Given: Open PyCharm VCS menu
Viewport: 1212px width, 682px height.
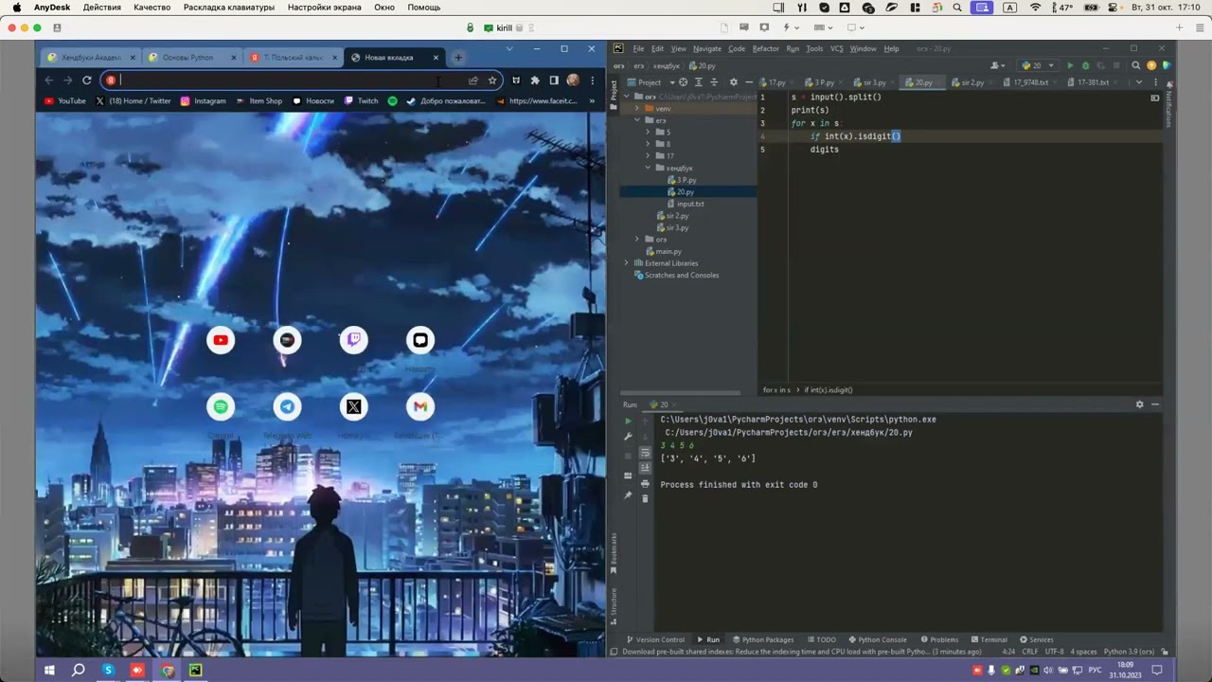Looking at the screenshot, I should click(x=837, y=48).
